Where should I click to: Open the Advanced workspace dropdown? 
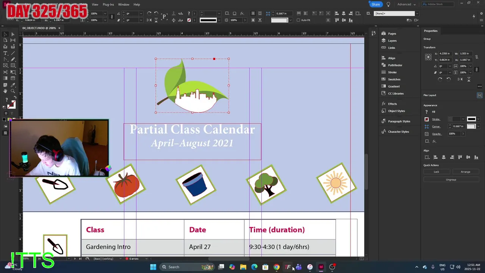pos(407,5)
